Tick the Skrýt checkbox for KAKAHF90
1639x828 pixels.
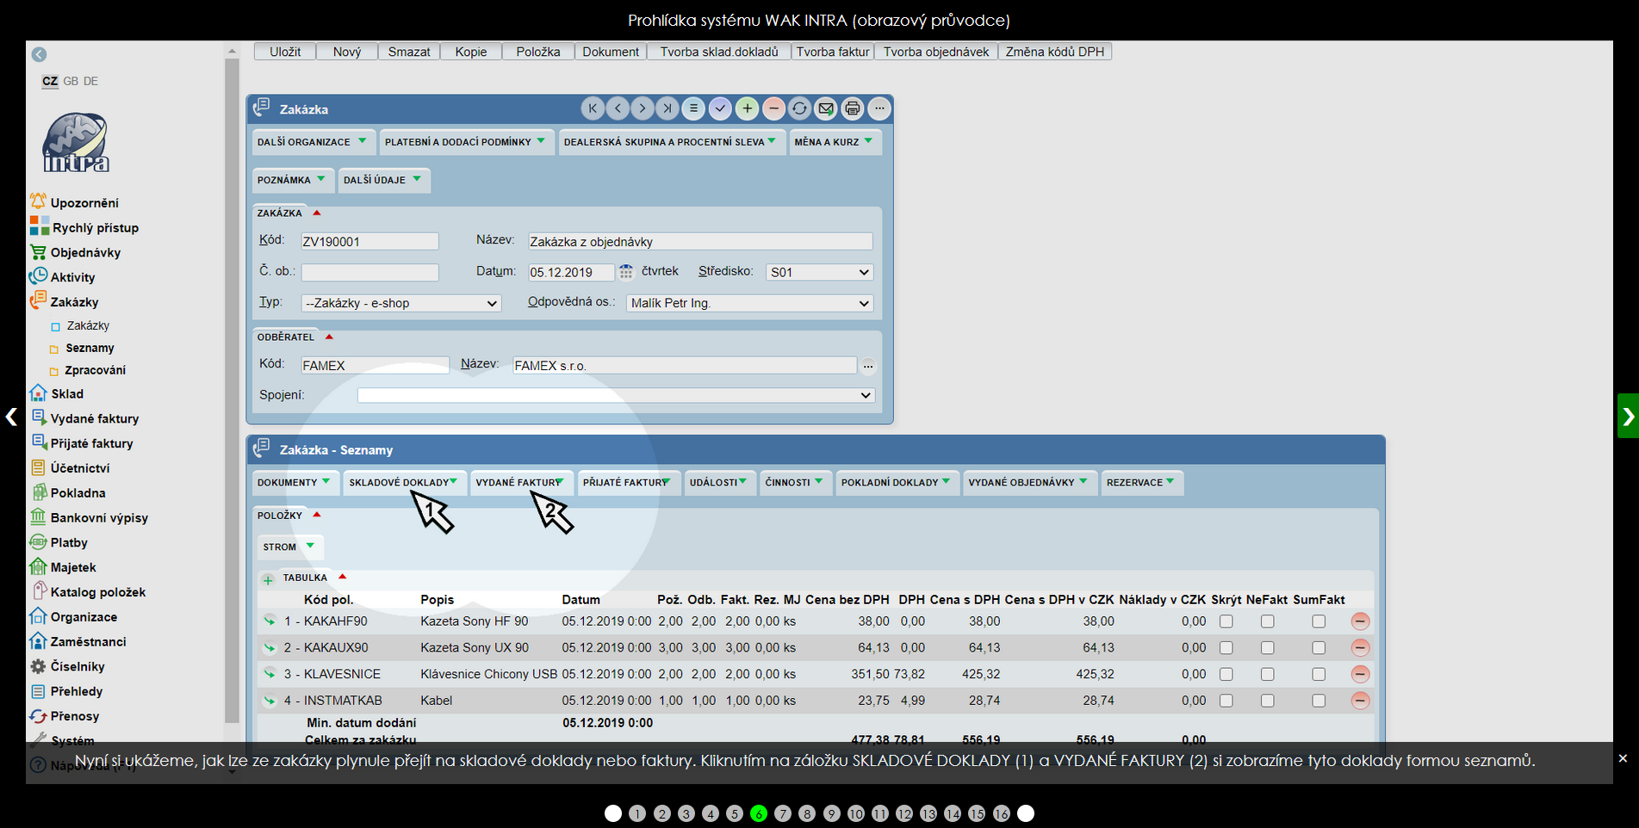point(1226,621)
